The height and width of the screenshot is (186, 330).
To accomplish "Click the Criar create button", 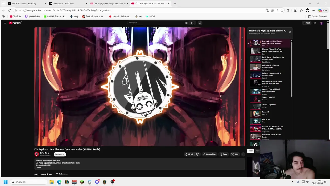I will pos(307,23).
